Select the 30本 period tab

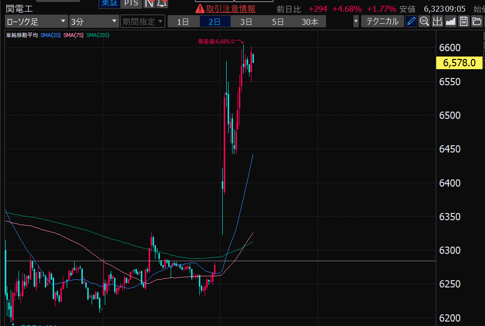point(310,21)
